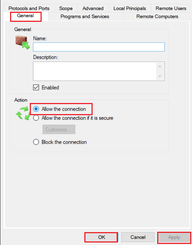Open the Scope tab
192x245 pixels.
tap(66, 8)
